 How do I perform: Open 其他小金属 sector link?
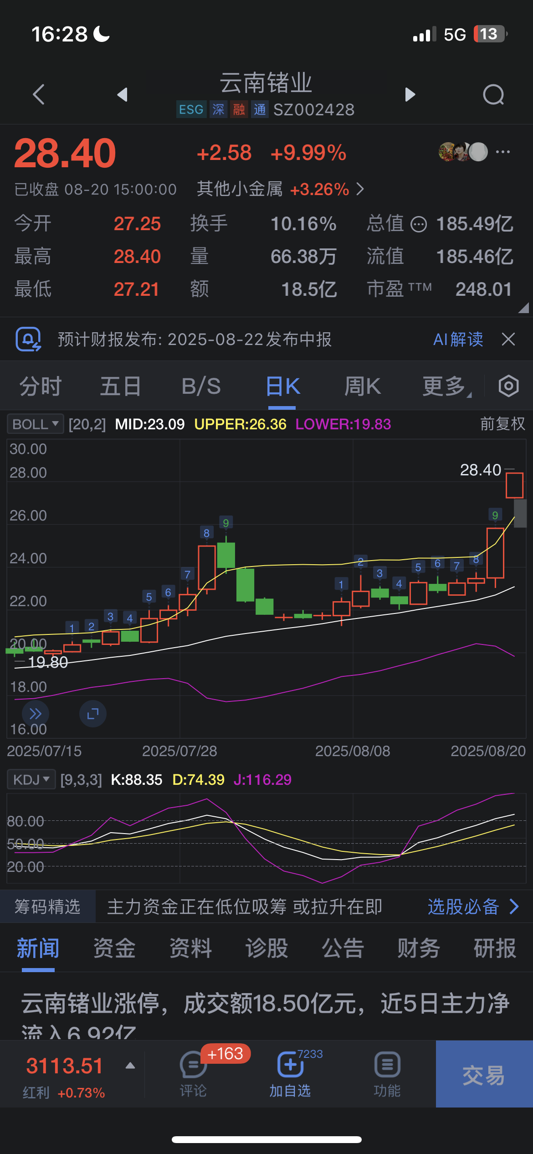point(280,189)
